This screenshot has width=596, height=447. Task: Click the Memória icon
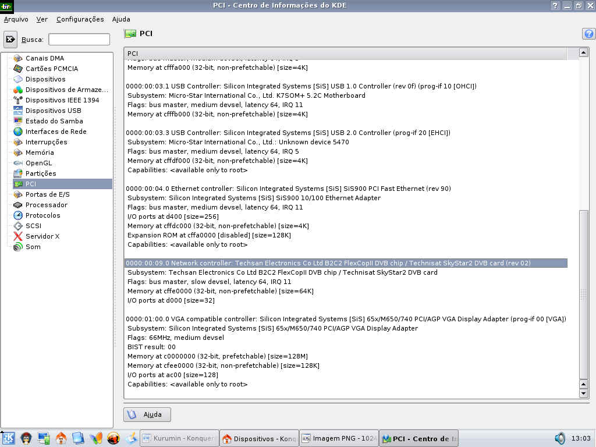point(18,152)
